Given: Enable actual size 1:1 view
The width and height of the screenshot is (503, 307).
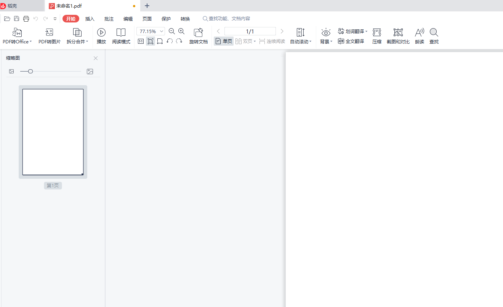Looking at the screenshot, I should [141, 41].
